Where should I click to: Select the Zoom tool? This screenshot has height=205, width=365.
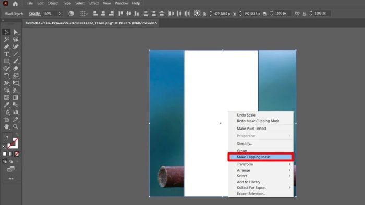pos(16,127)
